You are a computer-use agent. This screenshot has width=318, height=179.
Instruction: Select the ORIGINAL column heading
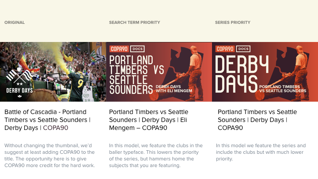pyautogui.click(x=15, y=23)
